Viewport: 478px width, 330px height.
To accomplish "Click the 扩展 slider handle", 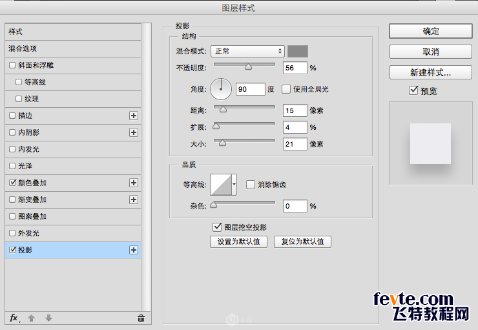I will [x=216, y=126].
